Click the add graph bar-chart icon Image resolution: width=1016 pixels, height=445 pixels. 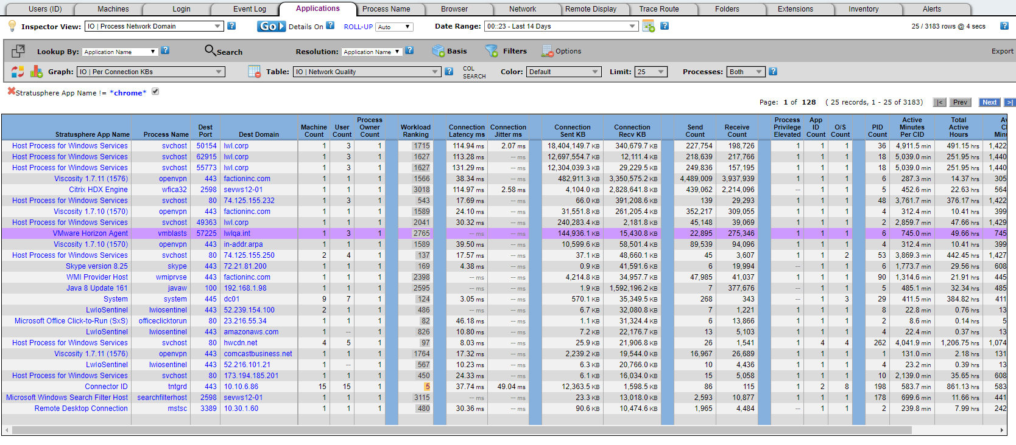point(37,72)
